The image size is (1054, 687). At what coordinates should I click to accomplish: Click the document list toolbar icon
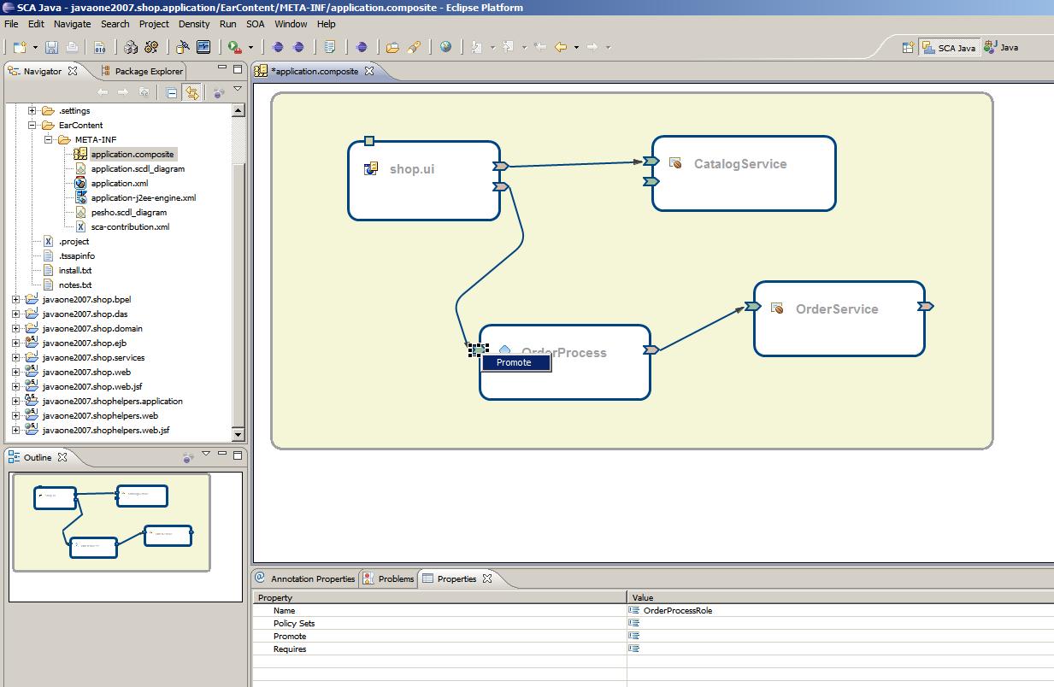(329, 48)
